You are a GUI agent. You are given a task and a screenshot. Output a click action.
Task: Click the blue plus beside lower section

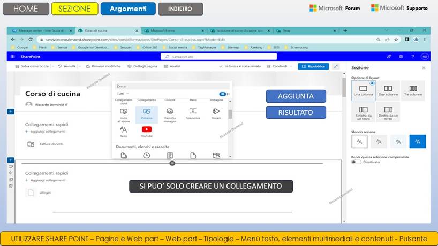[x=11, y=160]
